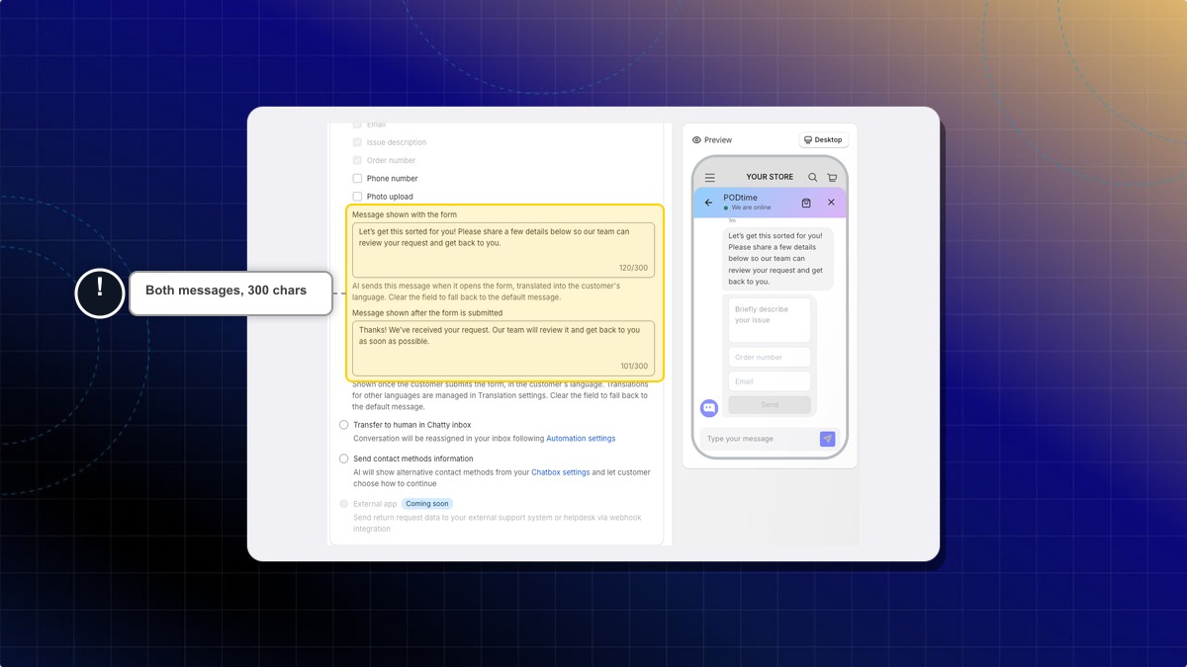Click the Desktop preview button
The image size is (1187, 667).
823,140
